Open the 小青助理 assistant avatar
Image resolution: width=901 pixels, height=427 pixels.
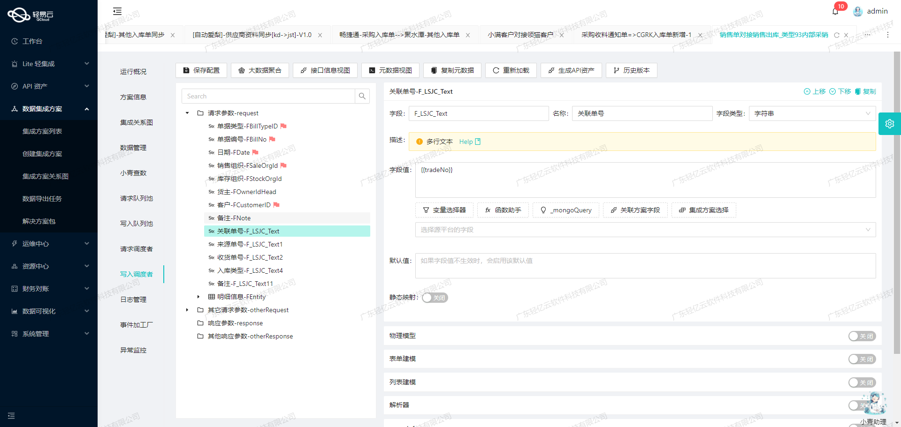874,403
